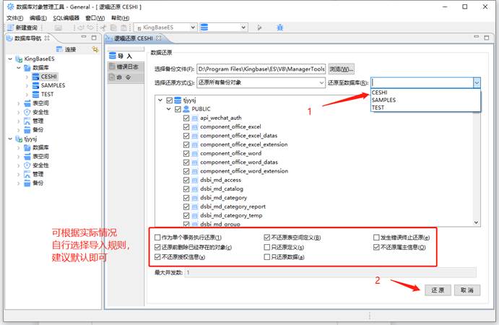The image size is (499, 325).
Task: Close the 逻辑还原 CESHI editor tab
Action: click(x=158, y=38)
